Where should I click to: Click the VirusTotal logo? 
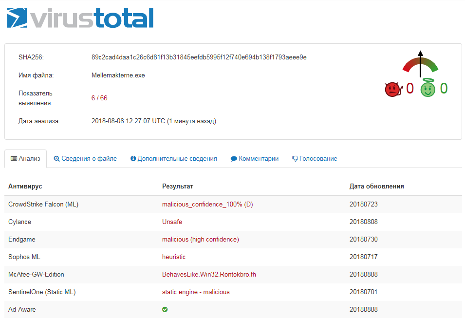[80, 18]
